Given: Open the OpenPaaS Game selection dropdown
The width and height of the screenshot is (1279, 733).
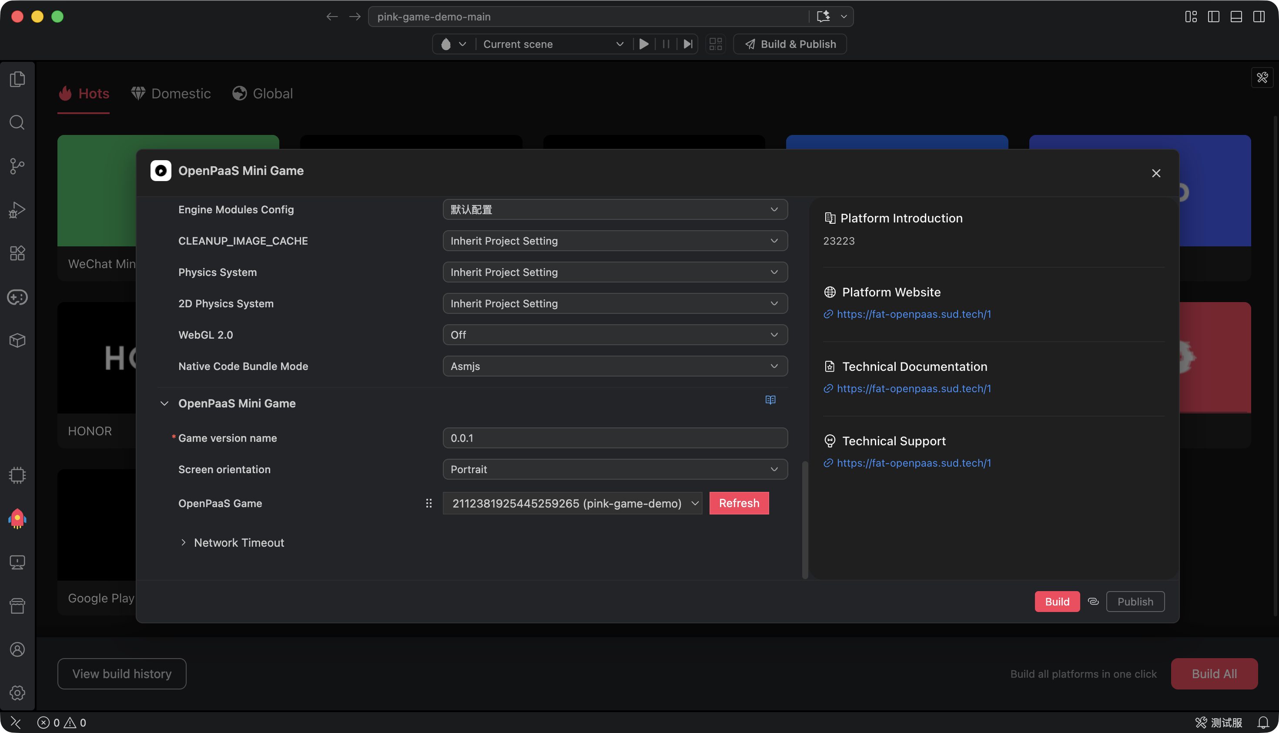Looking at the screenshot, I should [572, 504].
